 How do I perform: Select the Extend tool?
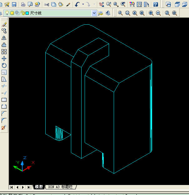pyautogui.click(x=4, y=93)
